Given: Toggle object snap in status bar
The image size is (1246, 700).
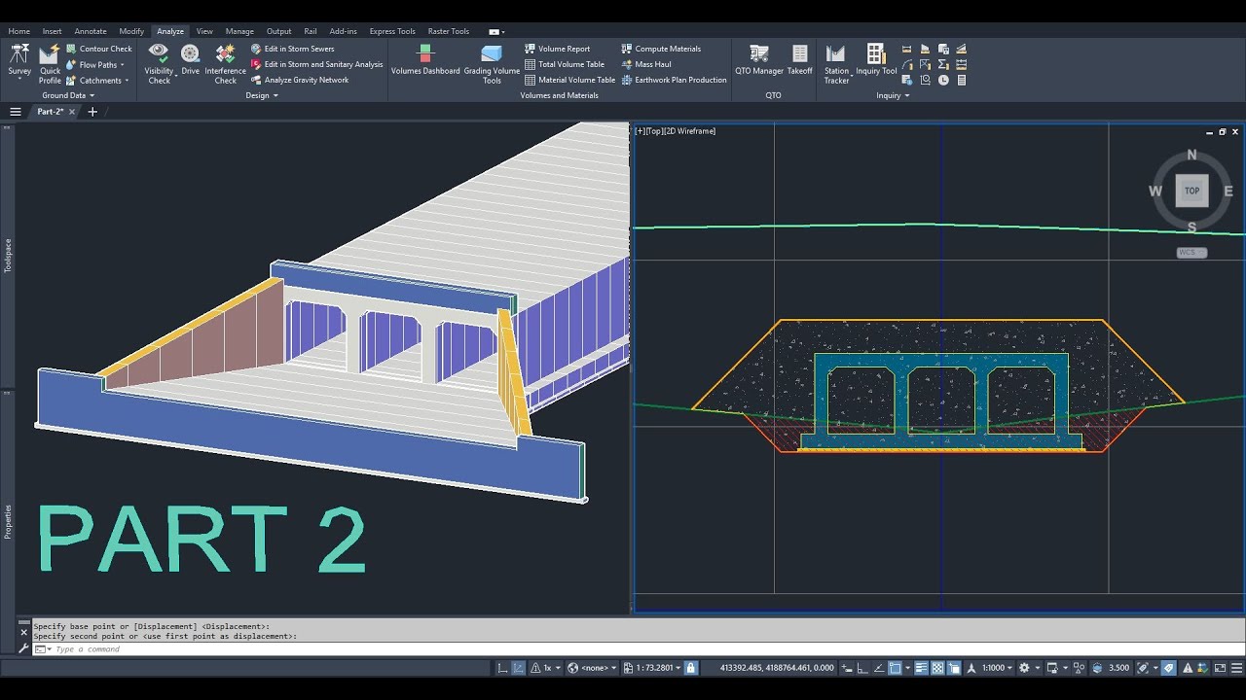Looking at the screenshot, I should pyautogui.click(x=895, y=668).
